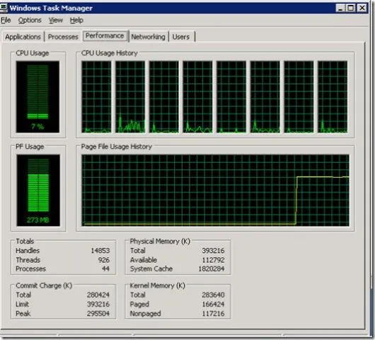Open the Help menu
This screenshot has width=375, height=340.
76,21
